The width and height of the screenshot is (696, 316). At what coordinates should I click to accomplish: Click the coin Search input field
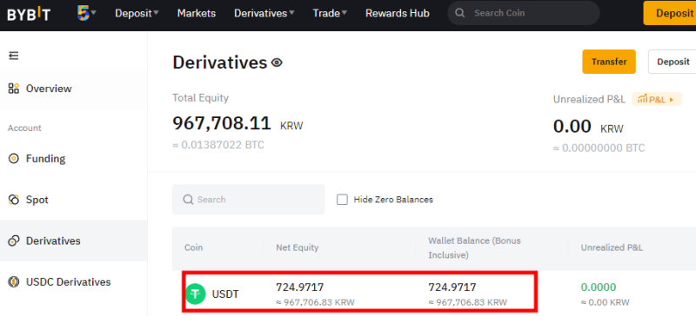tap(249, 200)
